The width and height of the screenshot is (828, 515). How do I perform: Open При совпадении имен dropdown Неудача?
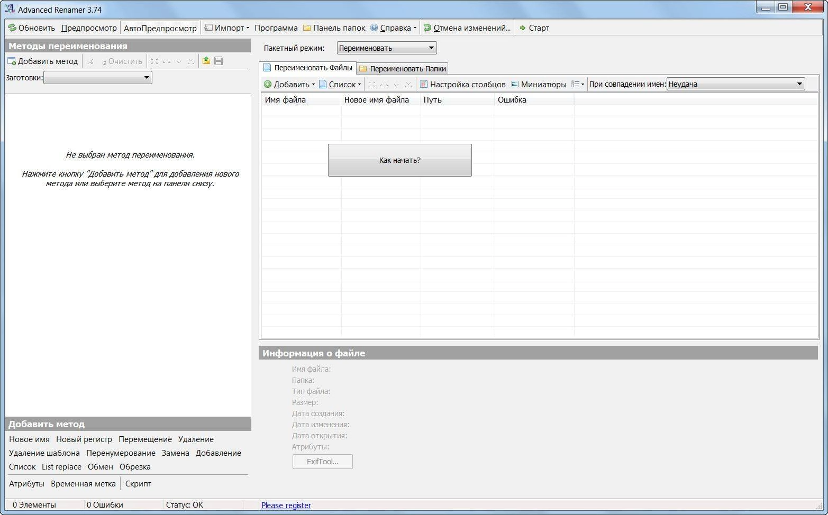(x=736, y=84)
